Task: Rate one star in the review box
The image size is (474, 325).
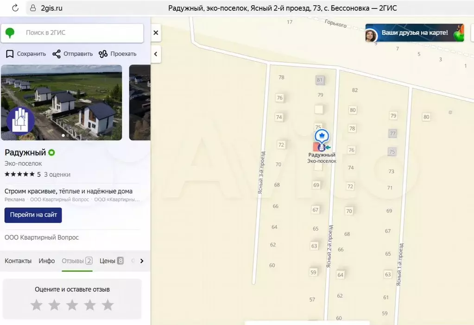Action: (37, 305)
